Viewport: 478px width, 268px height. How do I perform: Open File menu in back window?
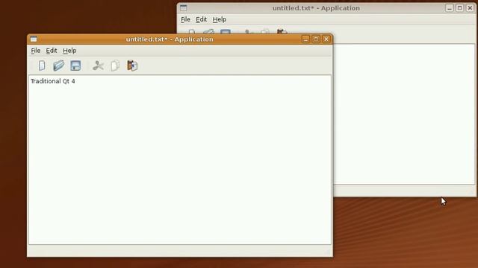[185, 19]
